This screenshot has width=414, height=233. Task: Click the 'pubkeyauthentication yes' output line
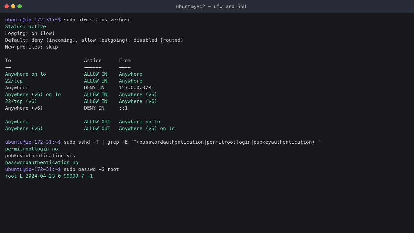click(40, 156)
